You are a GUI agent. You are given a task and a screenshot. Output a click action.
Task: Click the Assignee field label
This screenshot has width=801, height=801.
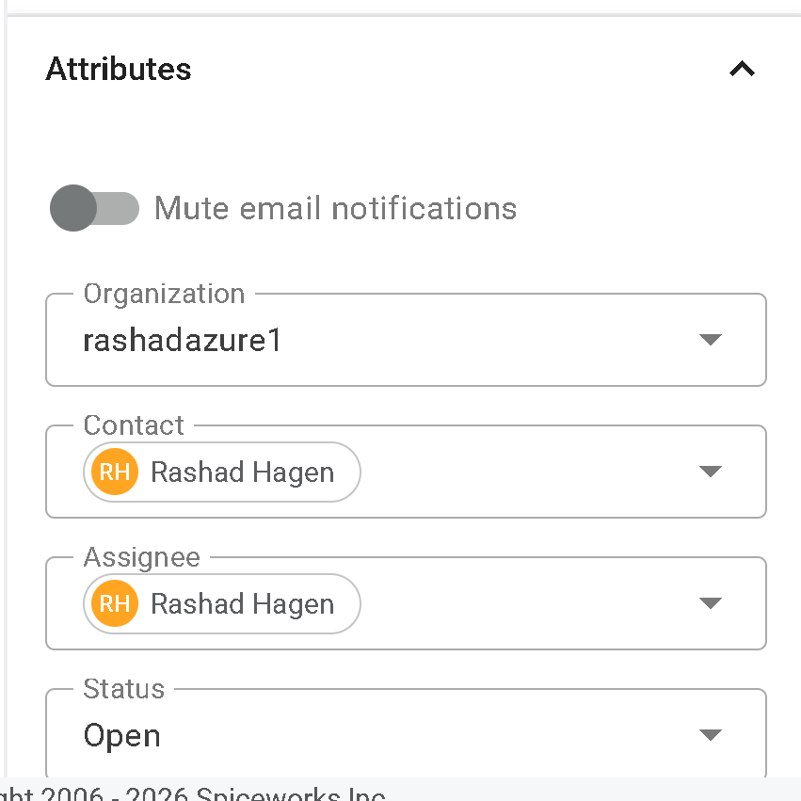(141, 557)
